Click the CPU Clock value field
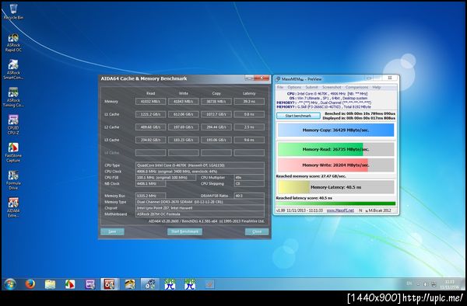The width and height of the screenshot is (467, 306). pyautogui.click(x=200, y=172)
